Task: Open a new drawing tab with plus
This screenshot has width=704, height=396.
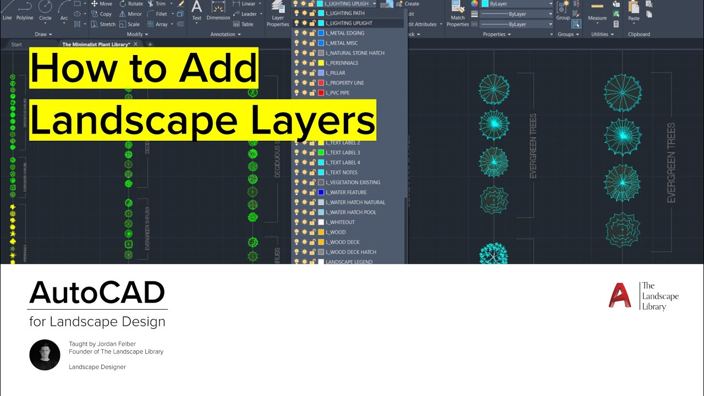Action: [x=150, y=45]
